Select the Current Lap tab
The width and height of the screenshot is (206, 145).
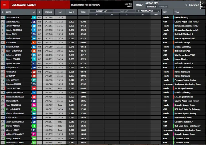click(101, 11)
